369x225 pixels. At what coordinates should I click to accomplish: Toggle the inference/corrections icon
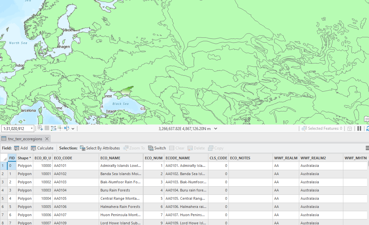60,128
